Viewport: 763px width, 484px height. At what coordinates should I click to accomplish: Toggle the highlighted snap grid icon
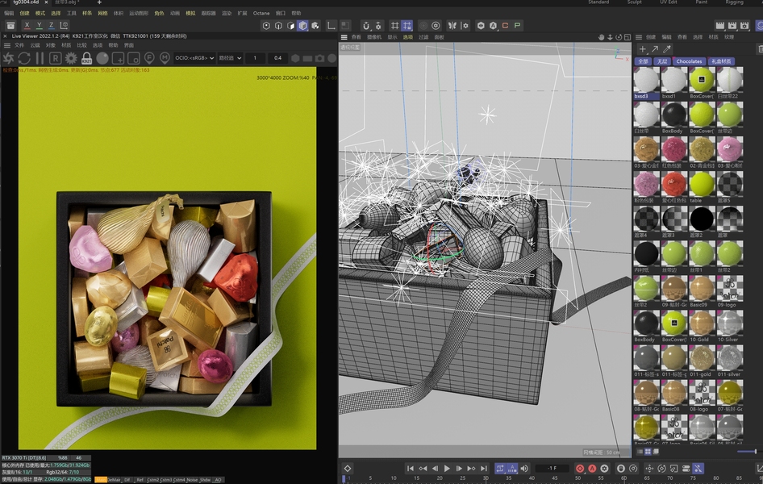pos(407,25)
